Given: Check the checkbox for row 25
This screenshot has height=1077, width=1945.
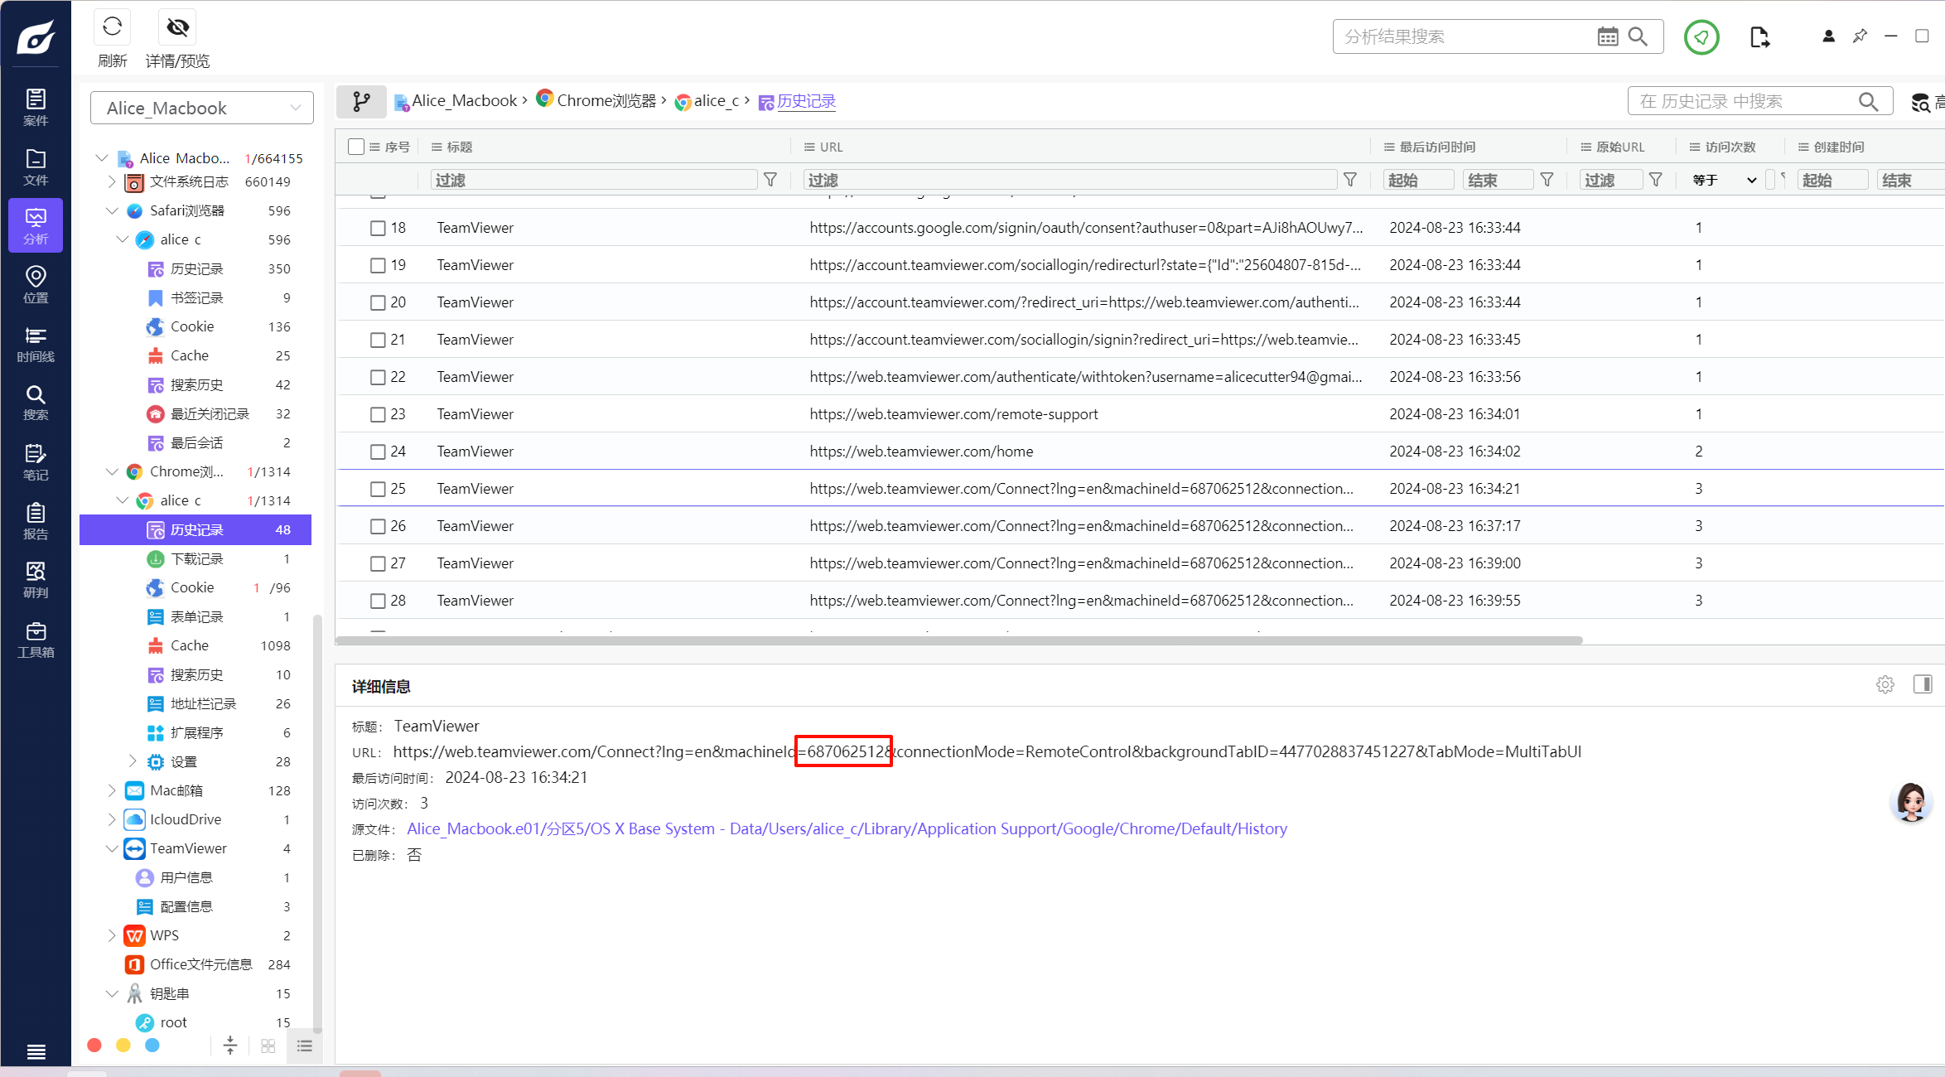Looking at the screenshot, I should coord(378,489).
